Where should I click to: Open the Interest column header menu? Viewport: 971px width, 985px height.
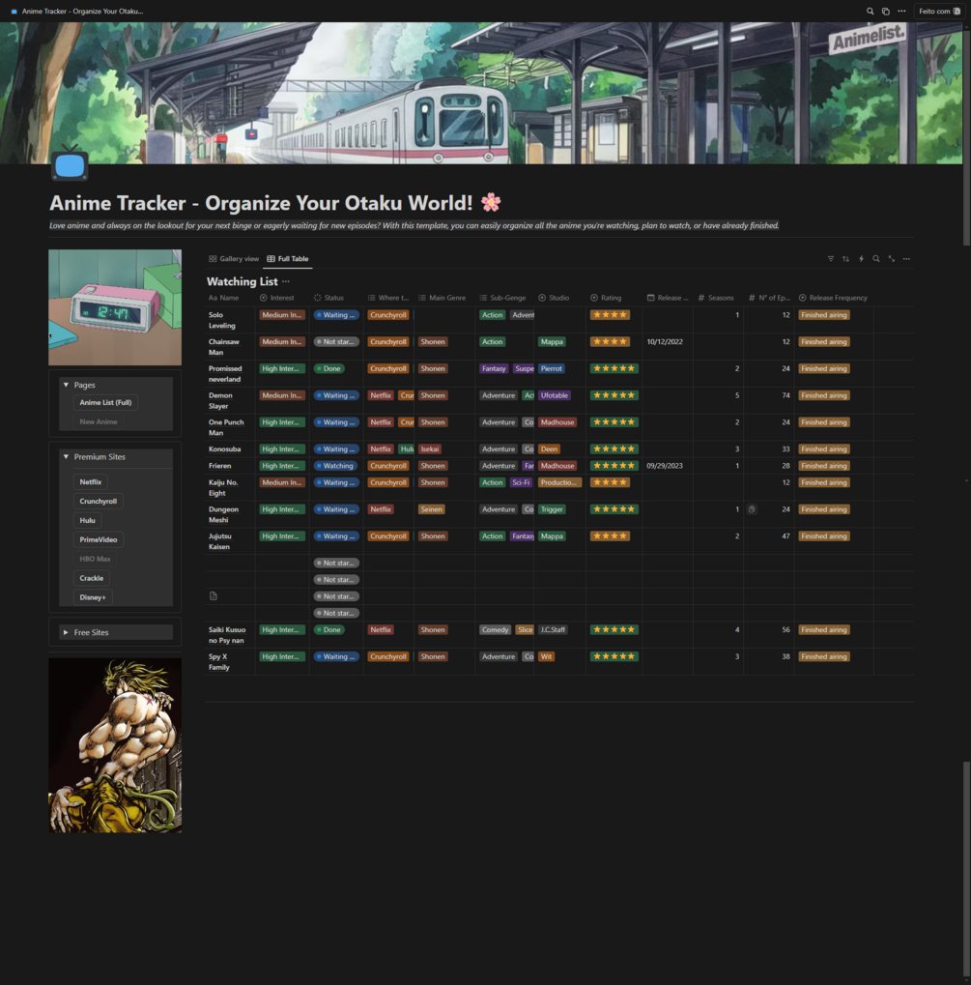(x=282, y=298)
